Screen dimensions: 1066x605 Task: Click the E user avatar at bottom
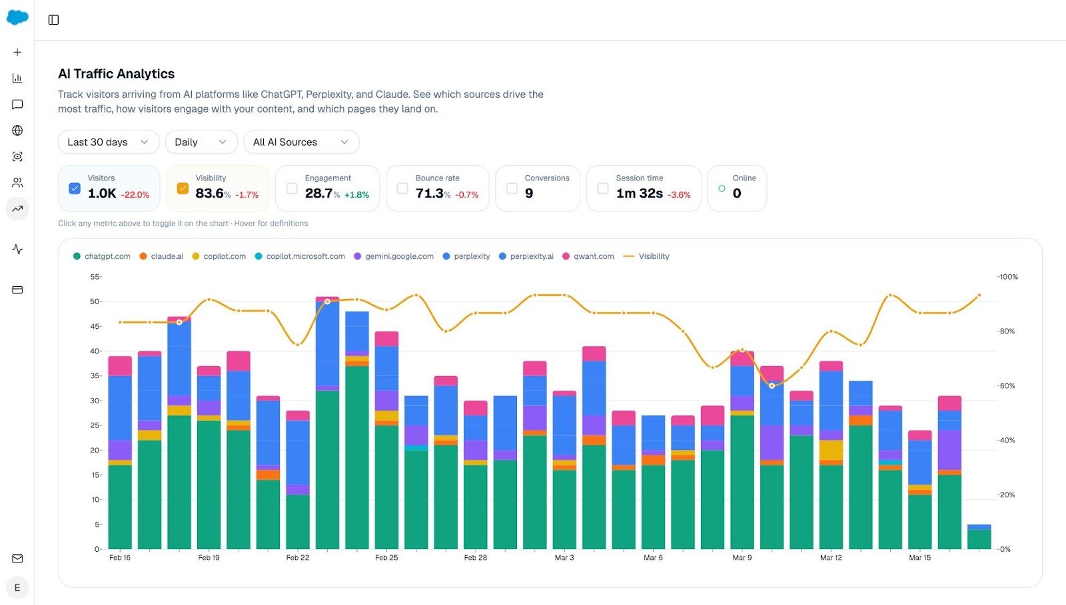(x=17, y=588)
